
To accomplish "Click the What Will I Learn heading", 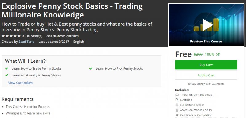I will coord(25,61).
